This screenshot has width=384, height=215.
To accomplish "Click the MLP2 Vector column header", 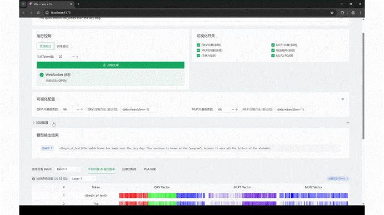I will point(313,187).
